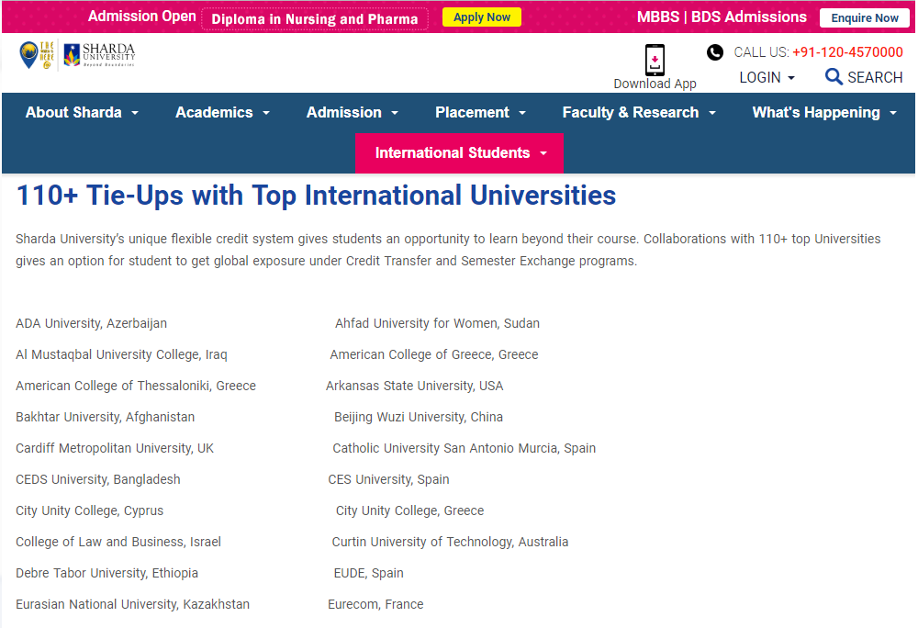Click the Download App phone icon
The image size is (918, 628).
pos(655,60)
